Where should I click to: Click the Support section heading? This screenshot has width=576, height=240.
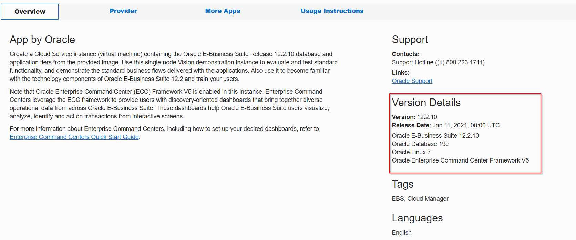[410, 40]
